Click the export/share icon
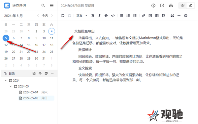The image size is (198, 124). click(162, 6)
